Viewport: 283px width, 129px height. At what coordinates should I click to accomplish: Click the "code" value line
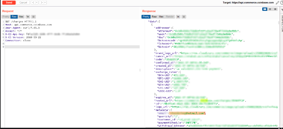[x=168, y=60]
